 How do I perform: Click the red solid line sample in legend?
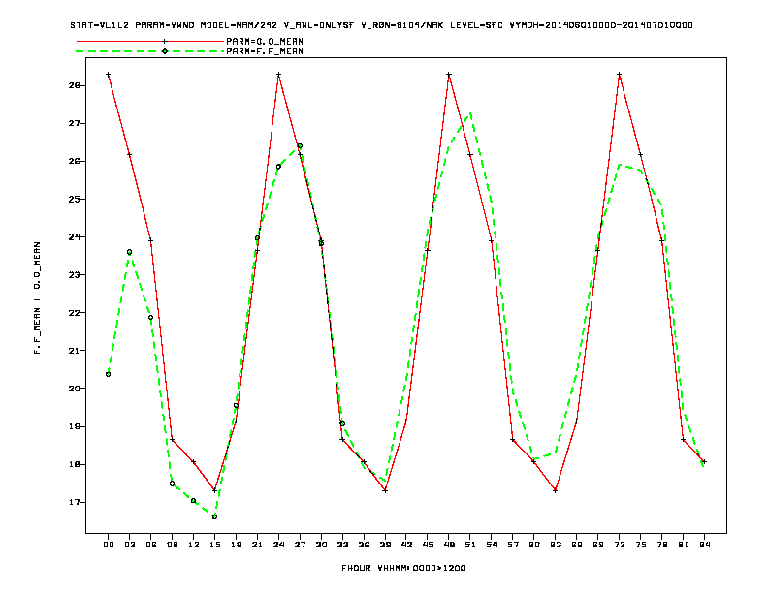pyautogui.click(x=150, y=41)
